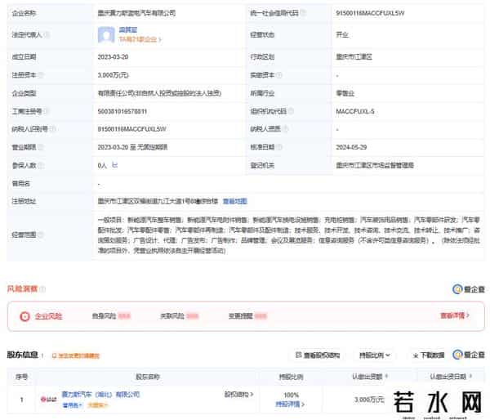
Task: Click 发生变更时提醒我 alert icon
Action: coord(54,356)
